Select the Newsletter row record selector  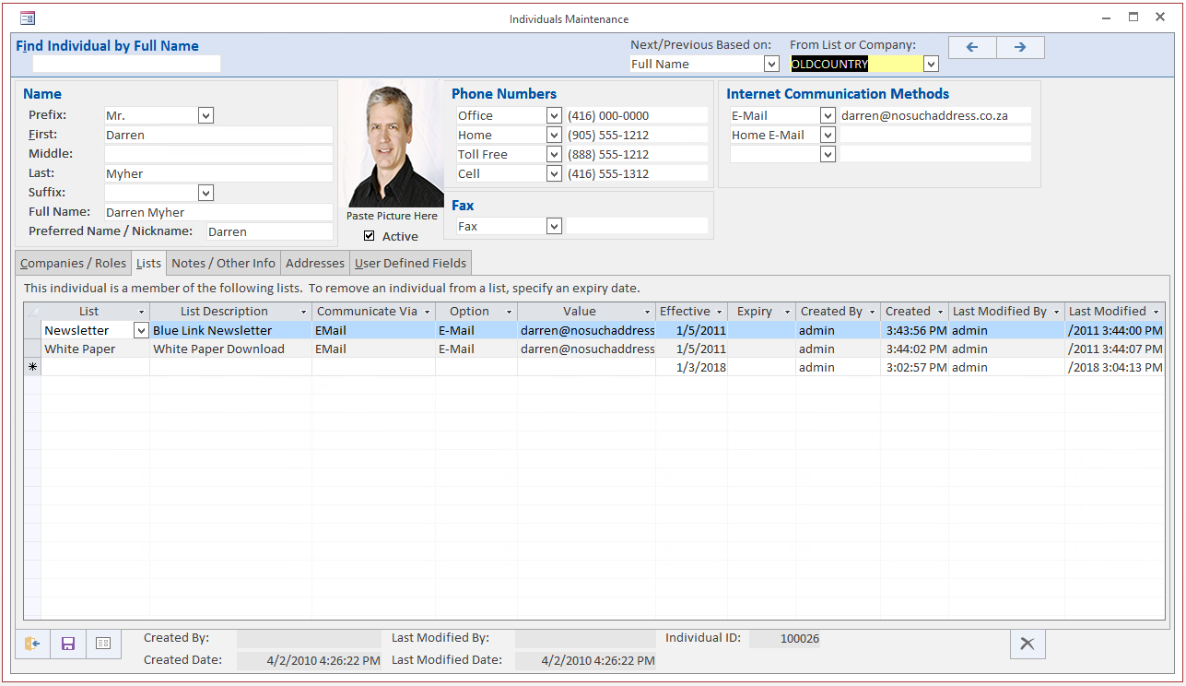(x=32, y=330)
